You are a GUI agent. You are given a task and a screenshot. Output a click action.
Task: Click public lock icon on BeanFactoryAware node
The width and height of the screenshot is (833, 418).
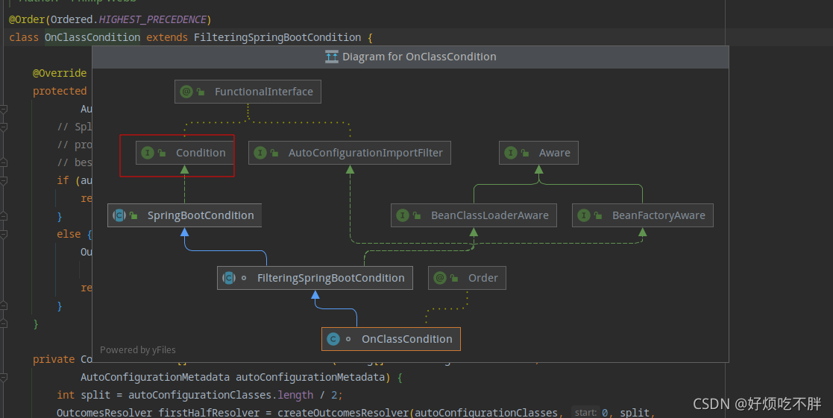(598, 215)
